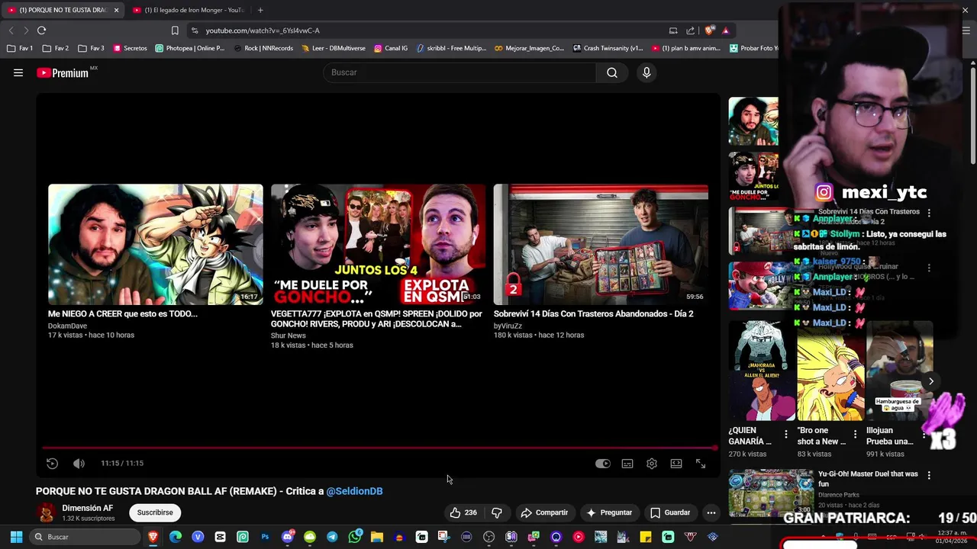Click the video progress bar
The image size is (977, 549).
click(379, 448)
